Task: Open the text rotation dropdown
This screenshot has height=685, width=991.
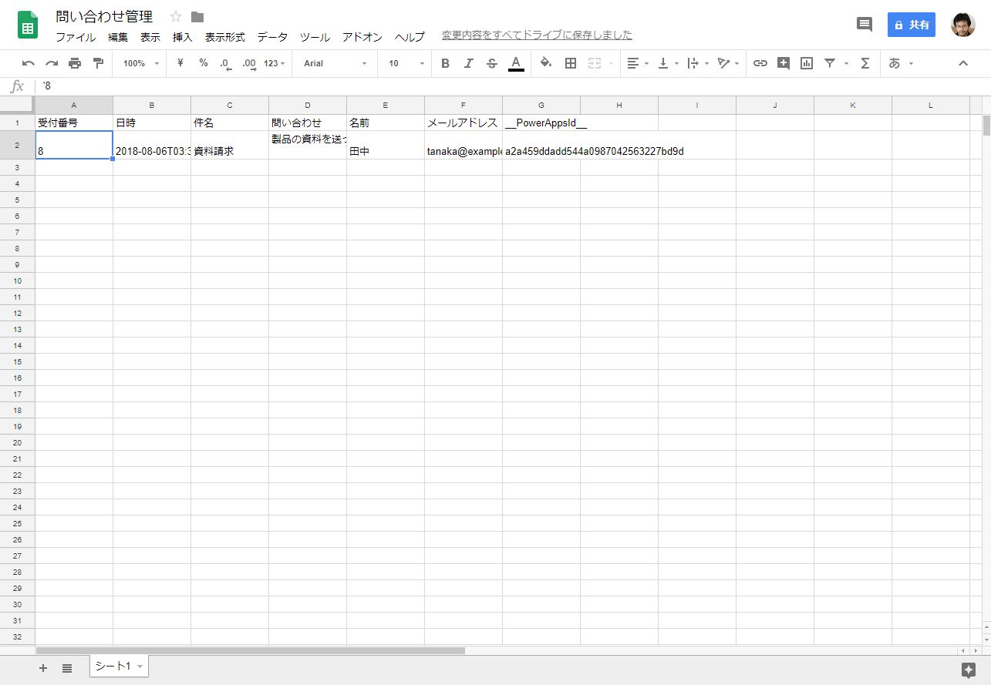Action: click(x=728, y=63)
